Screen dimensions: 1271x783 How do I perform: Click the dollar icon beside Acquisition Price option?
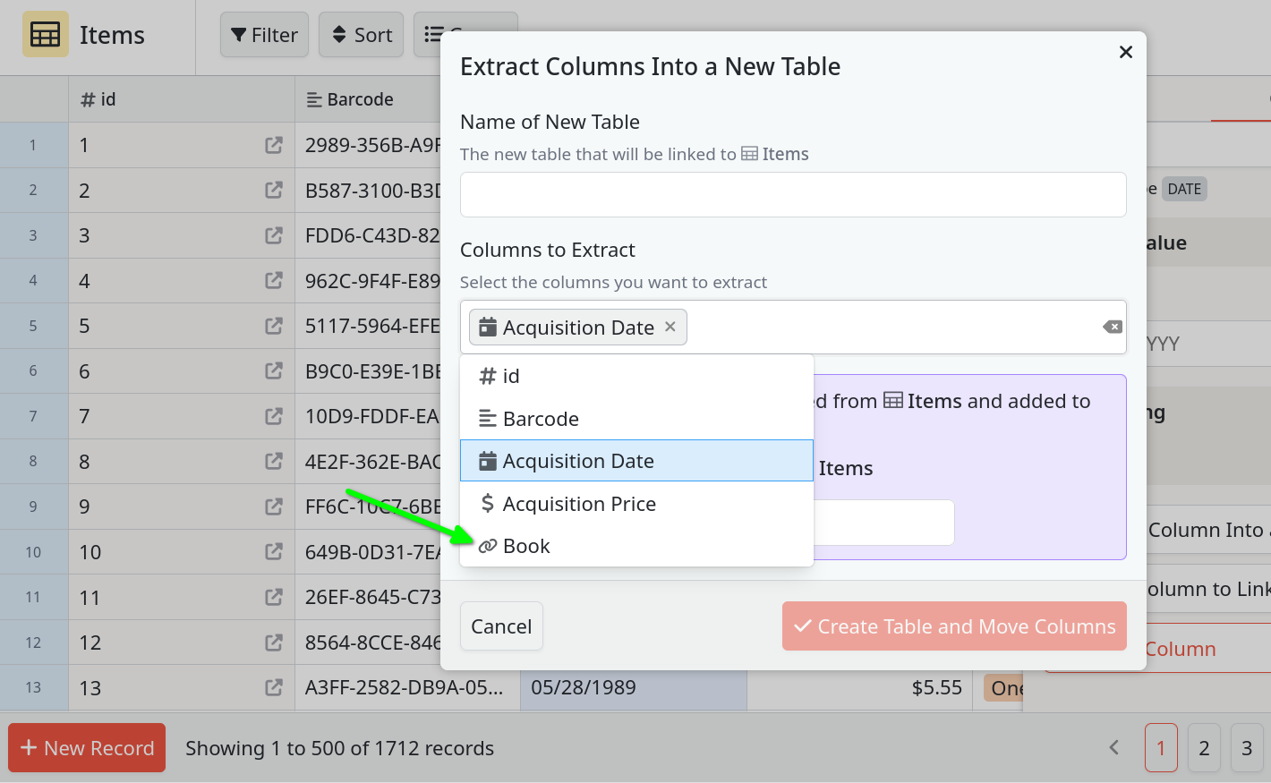[488, 503]
